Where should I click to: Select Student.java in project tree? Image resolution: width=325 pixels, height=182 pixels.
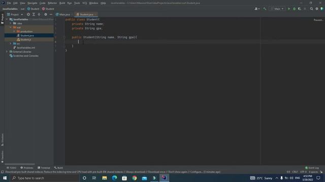click(x=27, y=35)
